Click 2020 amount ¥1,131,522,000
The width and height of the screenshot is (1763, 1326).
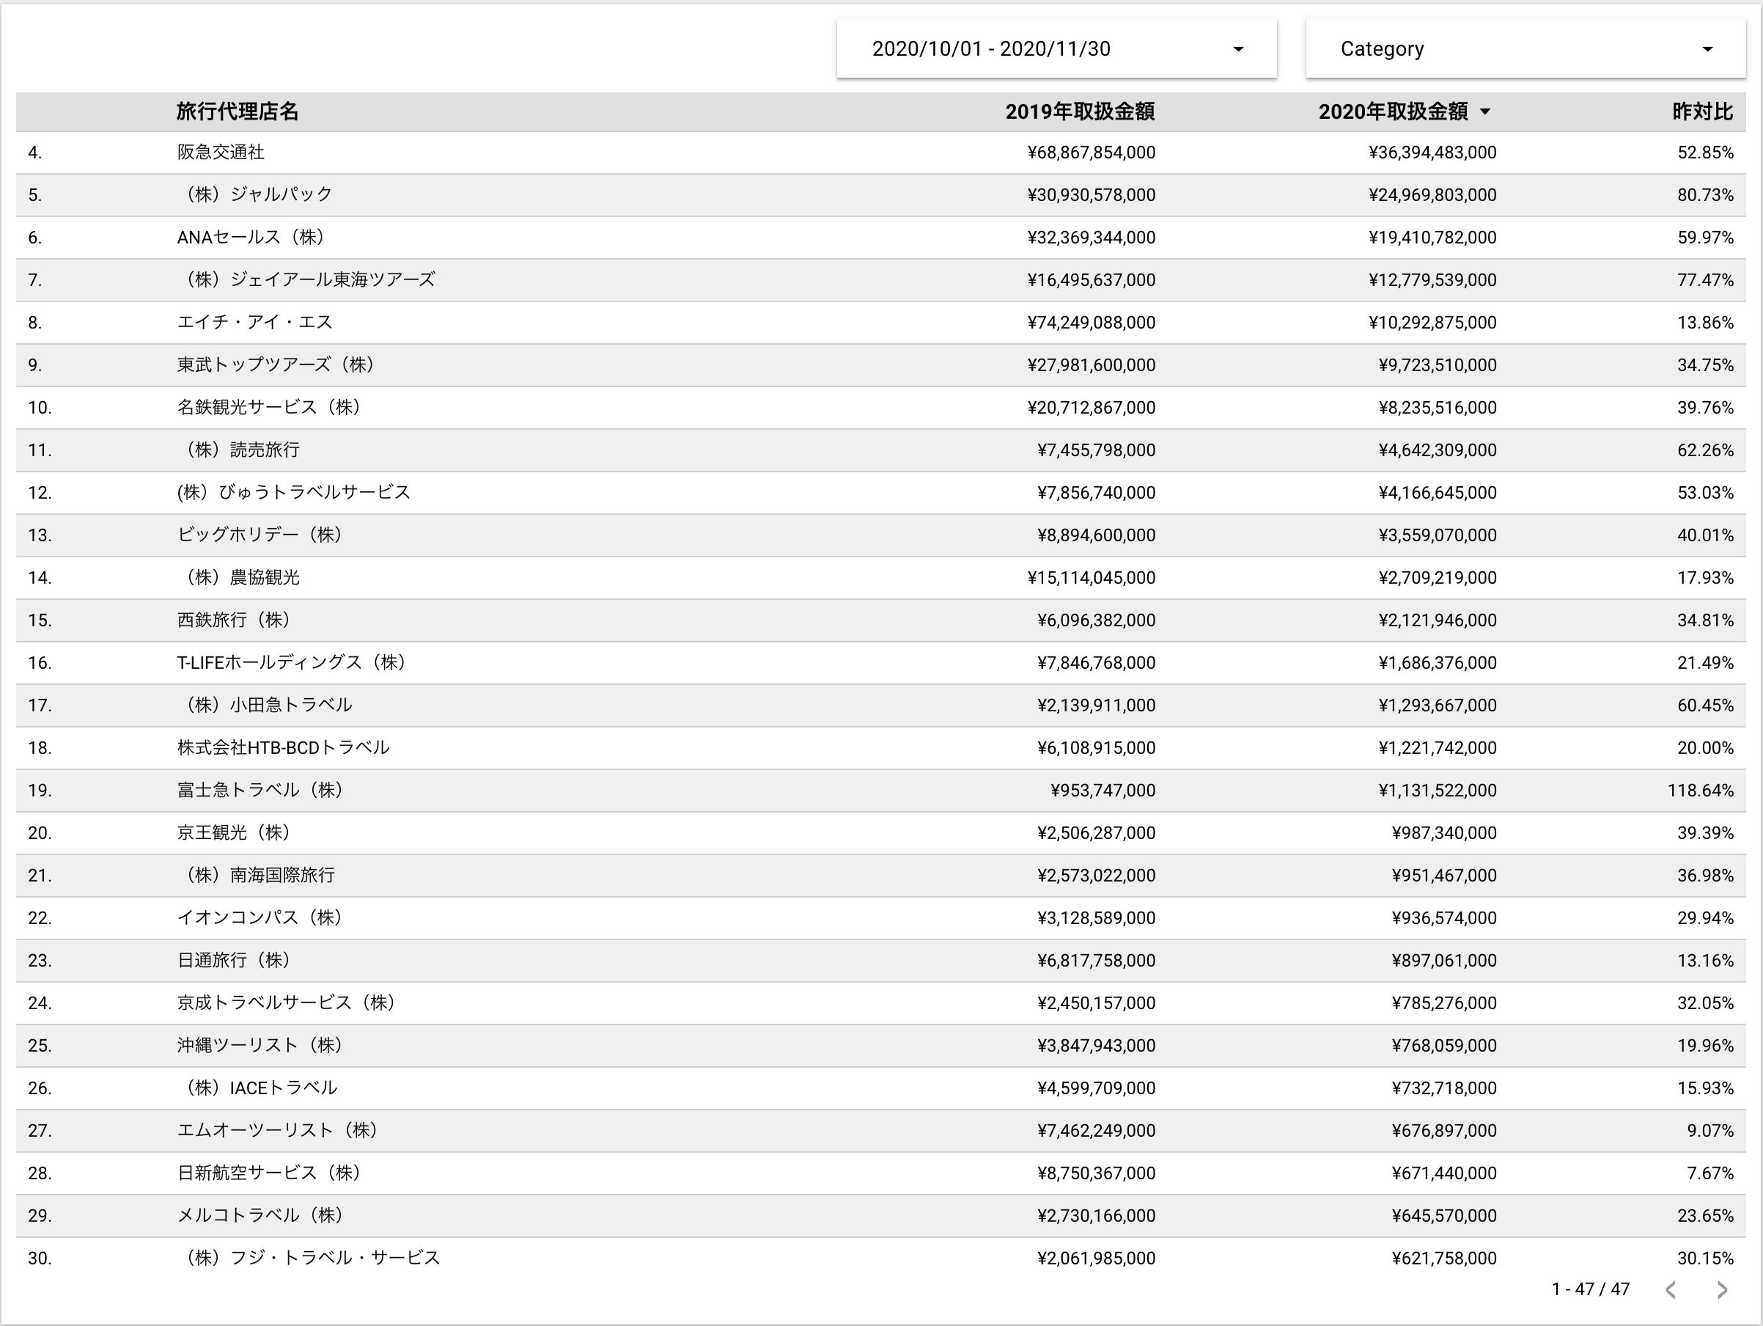pyautogui.click(x=1437, y=790)
